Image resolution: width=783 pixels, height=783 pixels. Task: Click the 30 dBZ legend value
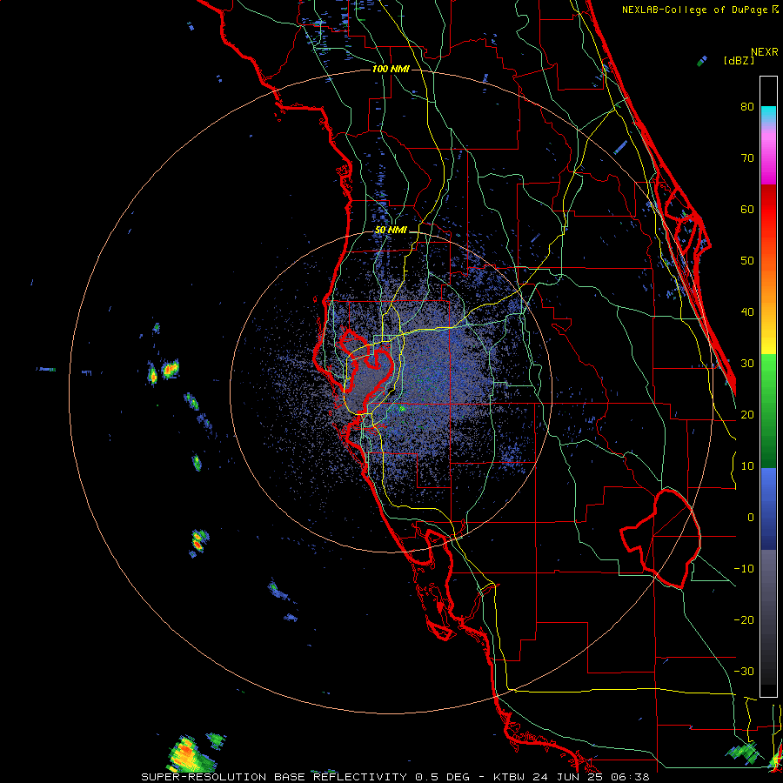click(x=747, y=364)
